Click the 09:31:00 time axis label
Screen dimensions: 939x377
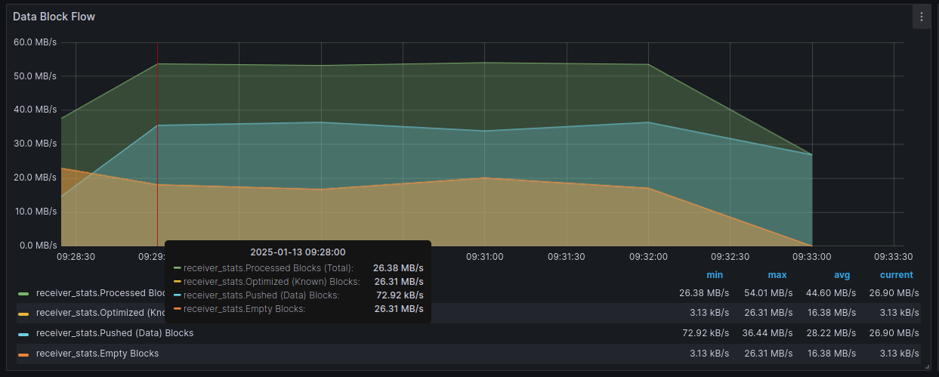click(x=484, y=257)
